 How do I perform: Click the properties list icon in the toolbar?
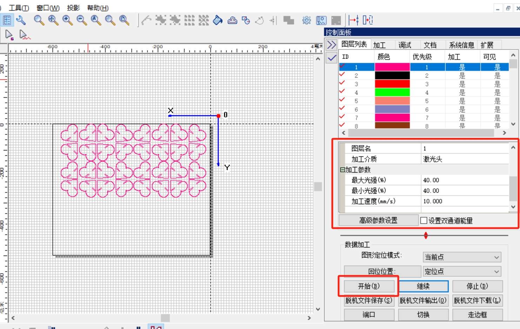[x=7, y=20]
